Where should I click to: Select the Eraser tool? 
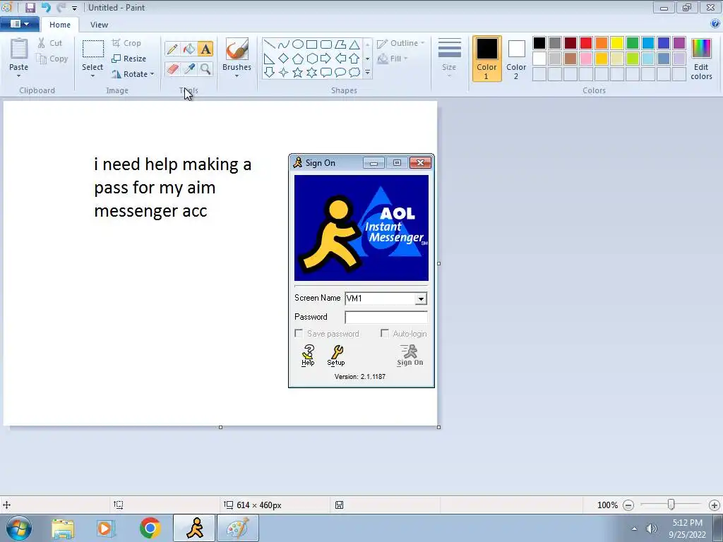tap(172, 69)
